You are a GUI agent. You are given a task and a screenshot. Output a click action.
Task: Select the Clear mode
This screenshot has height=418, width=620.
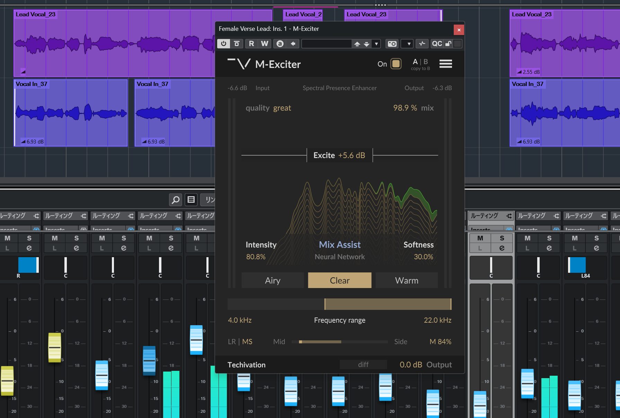339,280
